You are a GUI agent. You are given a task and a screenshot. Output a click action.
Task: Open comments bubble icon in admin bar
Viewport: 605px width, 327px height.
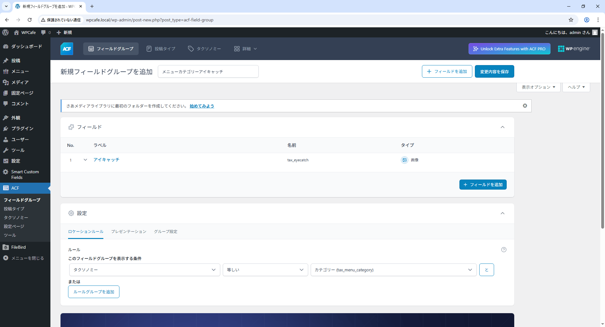point(43,32)
